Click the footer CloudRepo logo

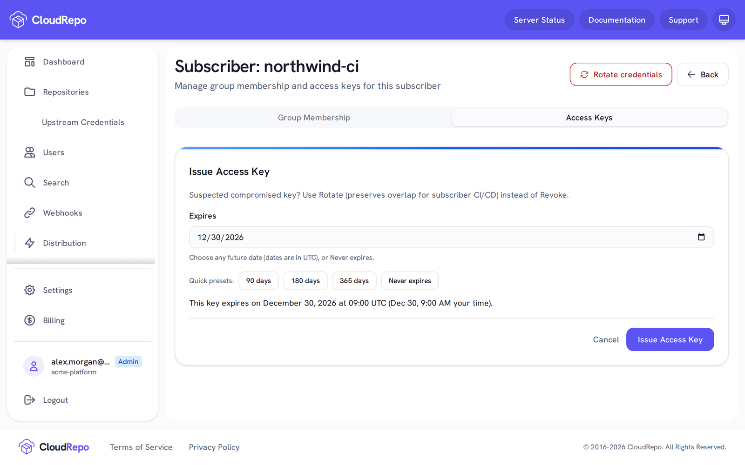pyautogui.click(x=54, y=447)
